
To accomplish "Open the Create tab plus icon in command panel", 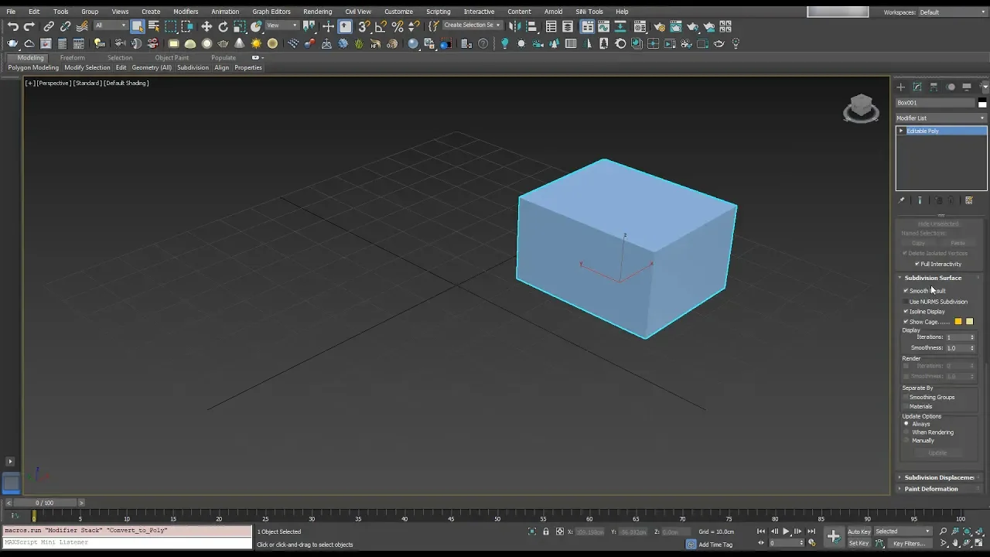I will (900, 87).
